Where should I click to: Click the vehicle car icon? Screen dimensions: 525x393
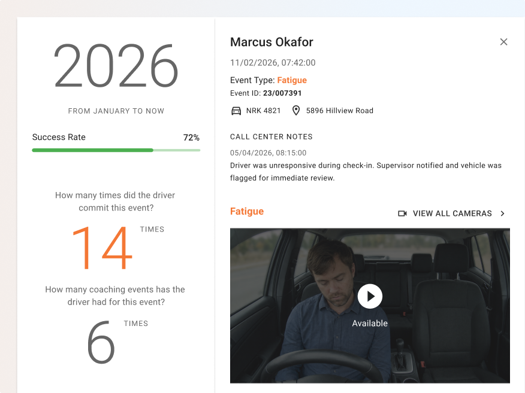(236, 111)
